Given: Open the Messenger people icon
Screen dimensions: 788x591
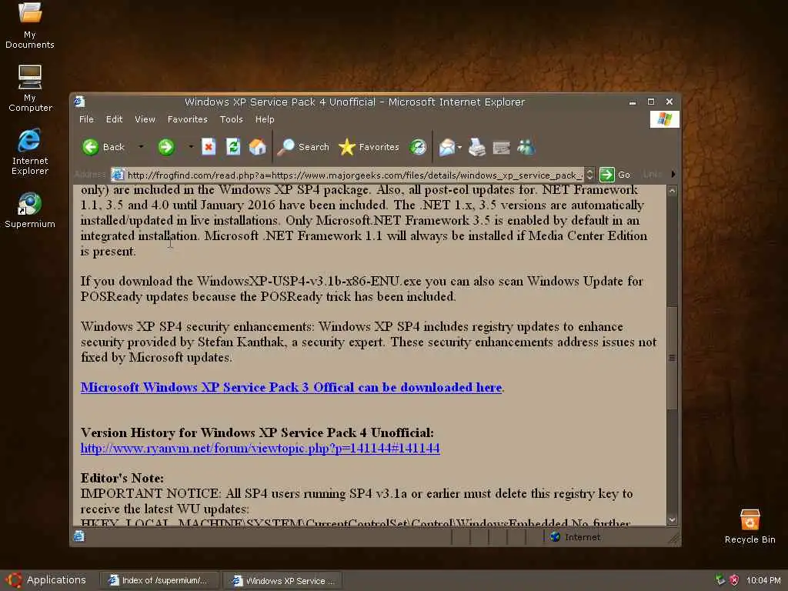Looking at the screenshot, I should [526, 147].
